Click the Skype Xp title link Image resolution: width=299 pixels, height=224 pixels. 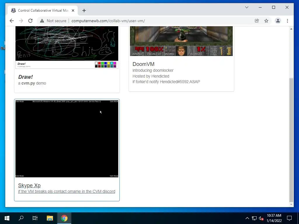tap(29, 185)
